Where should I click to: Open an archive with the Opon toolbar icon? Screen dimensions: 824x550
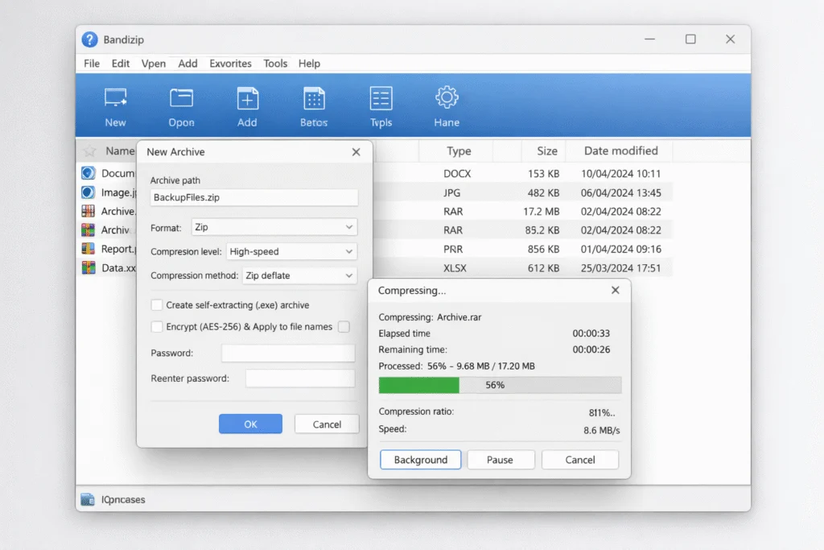pyautogui.click(x=180, y=105)
